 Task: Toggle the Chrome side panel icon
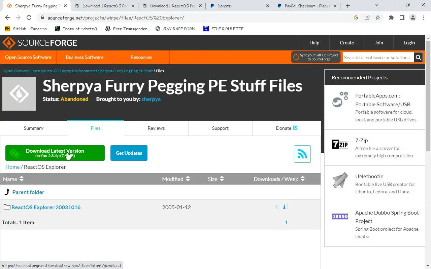coord(402,18)
